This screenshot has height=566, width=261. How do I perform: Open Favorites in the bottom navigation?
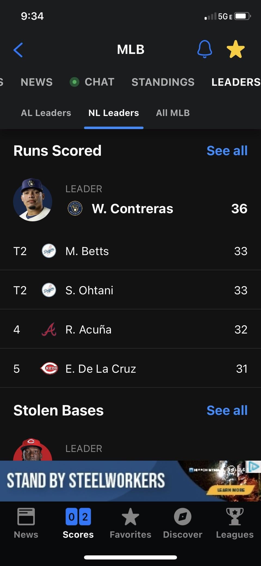tap(130, 516)
